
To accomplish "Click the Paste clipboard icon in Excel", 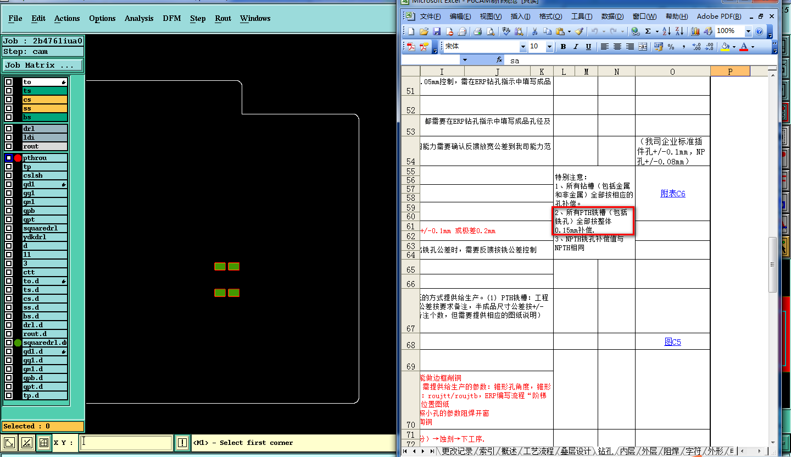I will coord(560,31).
